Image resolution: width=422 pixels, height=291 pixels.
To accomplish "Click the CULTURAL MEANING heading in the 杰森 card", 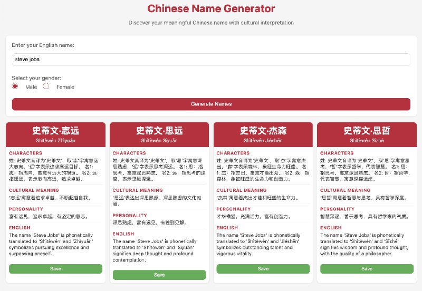I will (242, 190).
